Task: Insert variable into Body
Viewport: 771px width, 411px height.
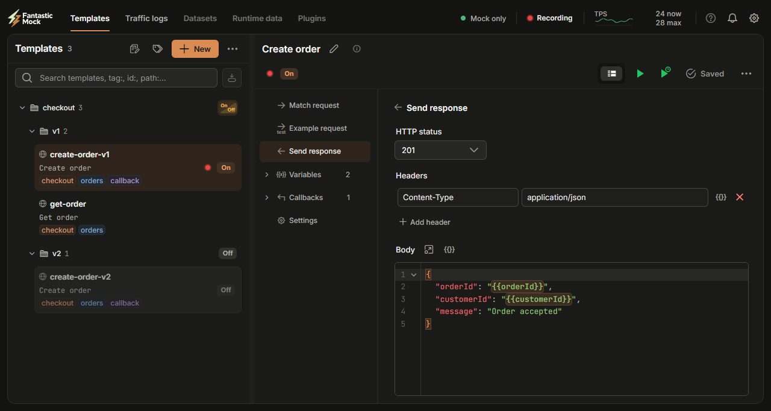Action: (x=449, y=249)
